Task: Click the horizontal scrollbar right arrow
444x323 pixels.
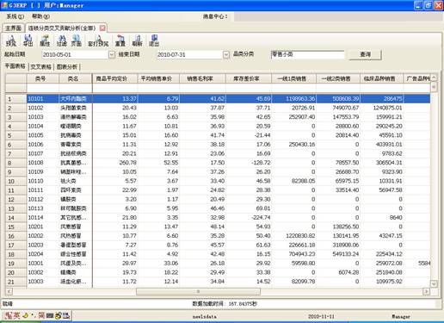Action: 427,291
